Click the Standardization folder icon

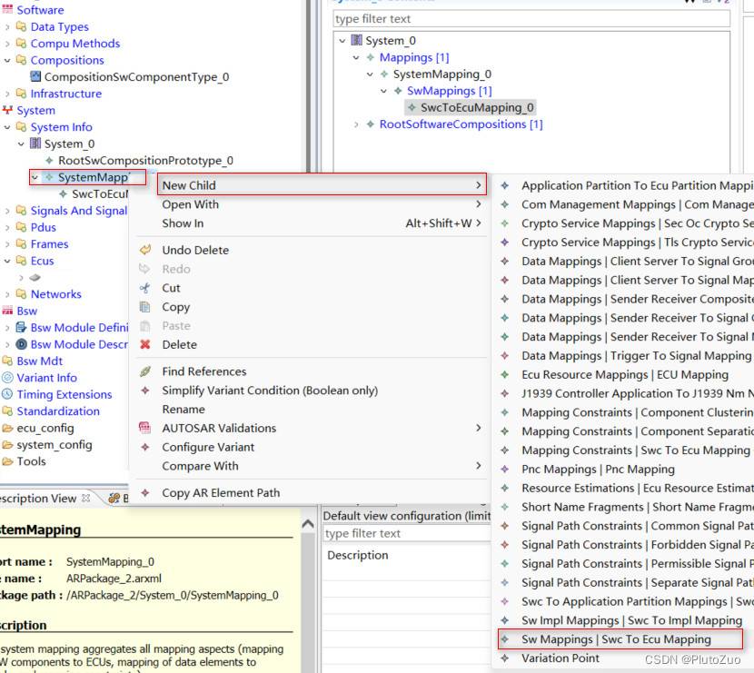coord(7,411)
